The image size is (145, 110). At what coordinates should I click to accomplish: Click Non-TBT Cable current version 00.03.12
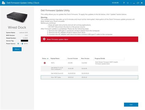point(71,77)
